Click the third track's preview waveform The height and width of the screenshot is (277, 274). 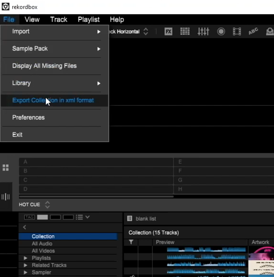[x=206, y=264]
